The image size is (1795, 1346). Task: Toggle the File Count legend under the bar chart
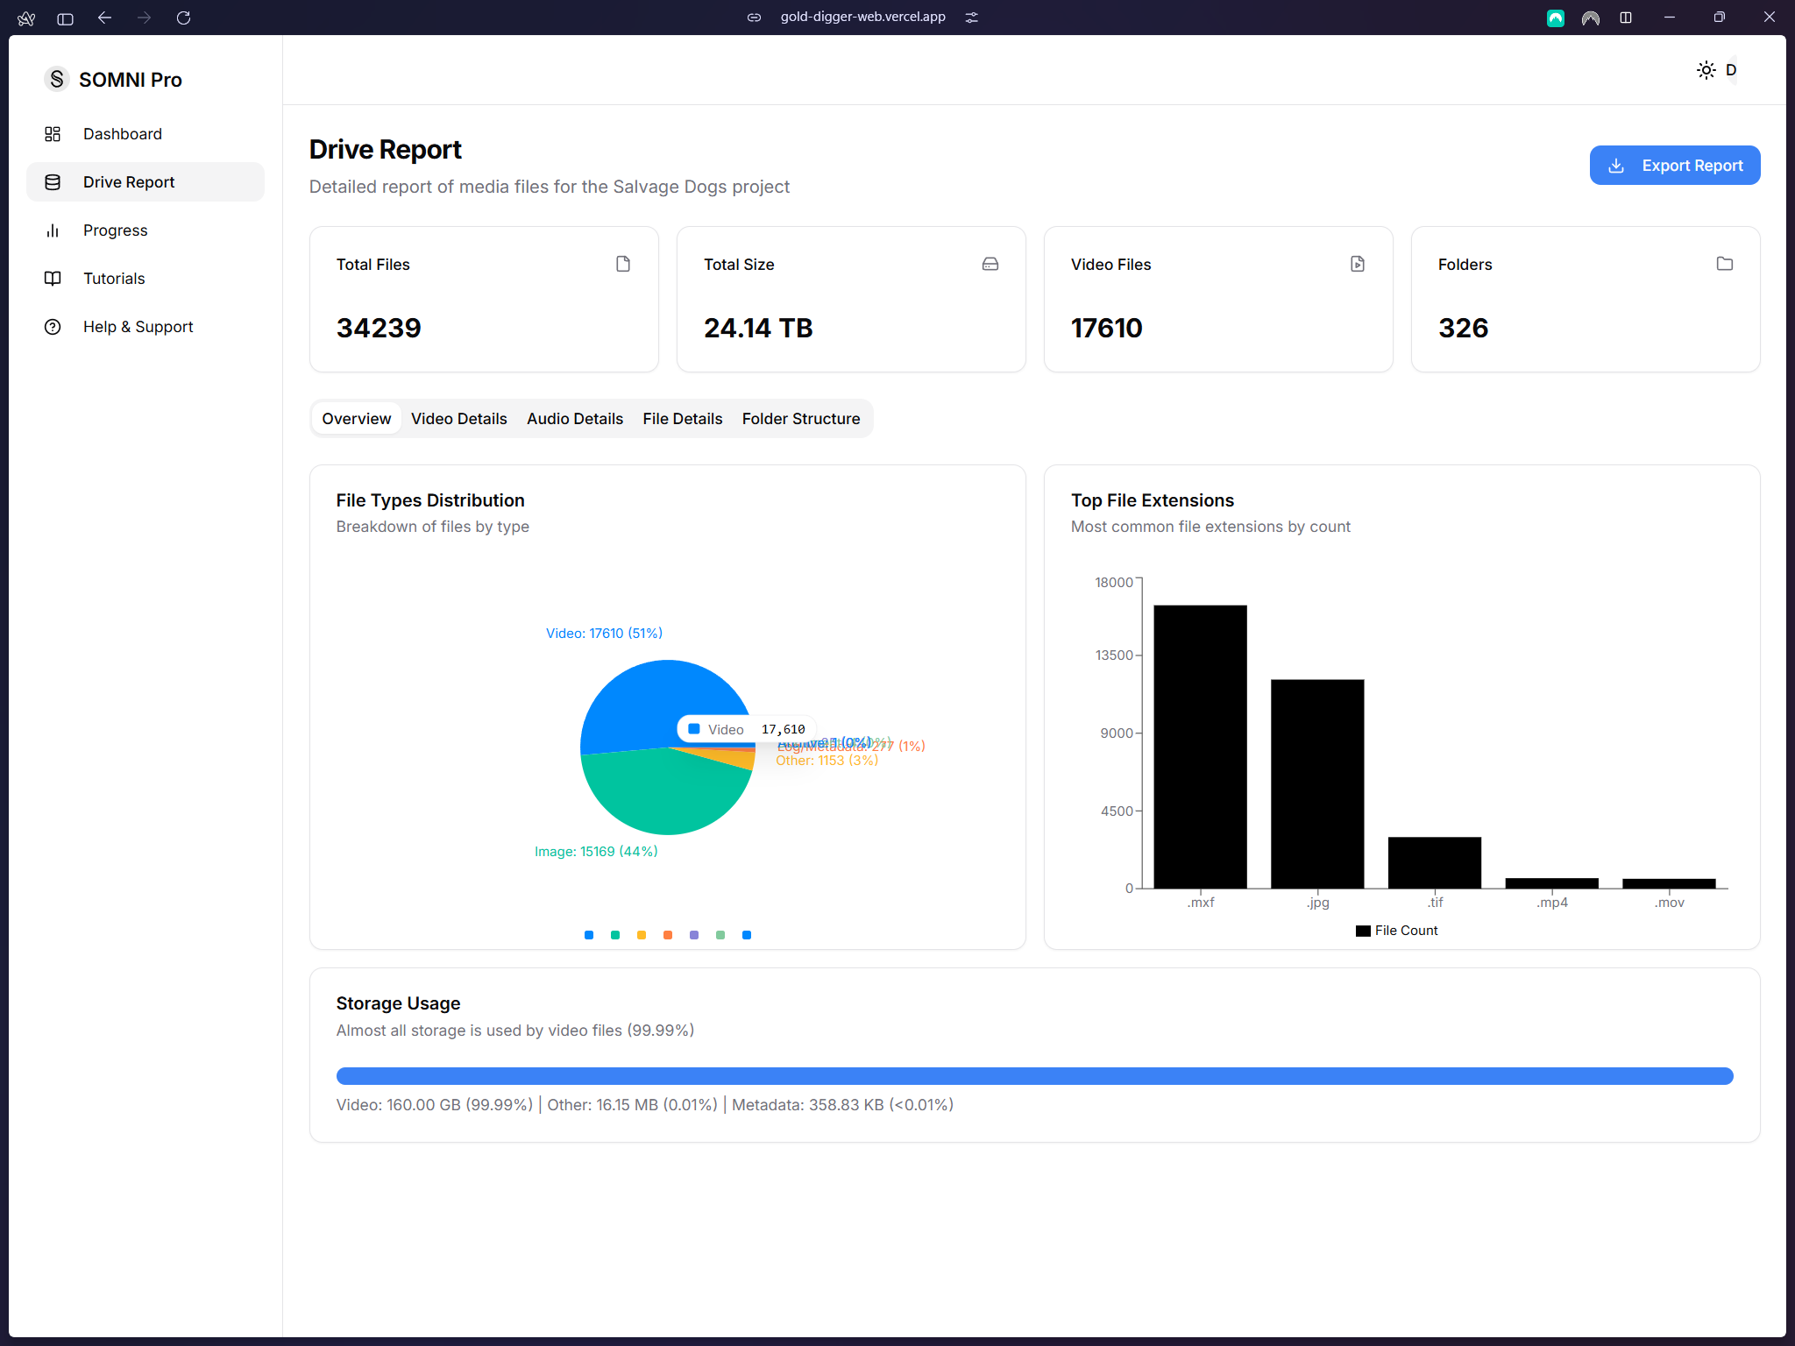coord(1396,930)
